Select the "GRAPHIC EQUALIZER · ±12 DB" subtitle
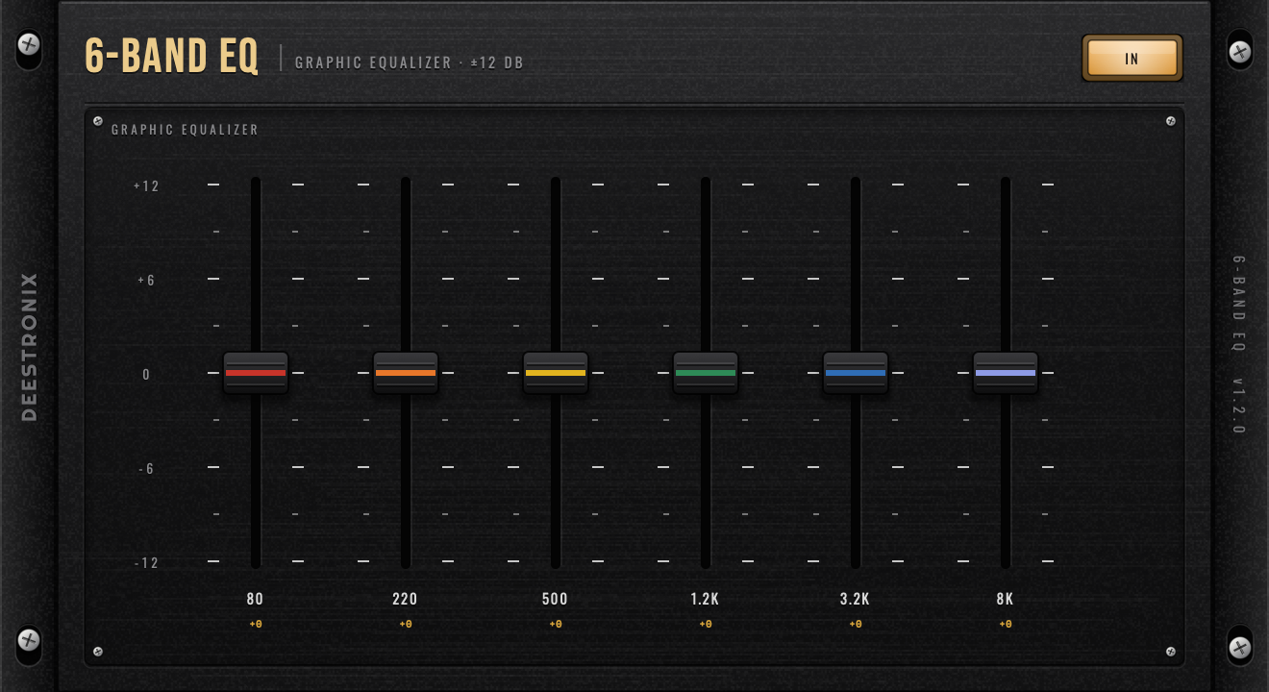Screen dimensions: 1269x692 [x=410, y=63]
